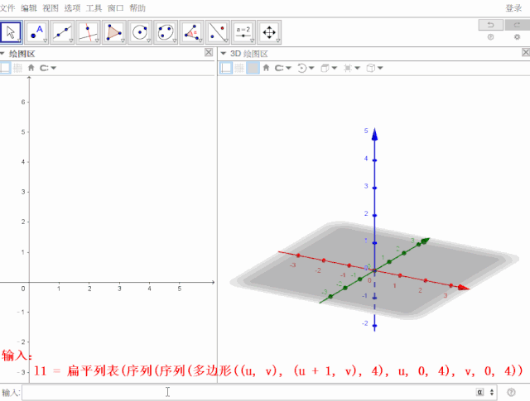530x401 pixels.
Task: Open the projection type dropdown in 3D
Action: tap(374, 68)
